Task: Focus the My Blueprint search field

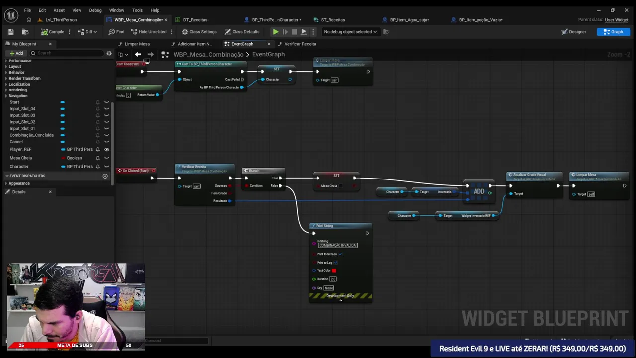Action: pos(67,53)
